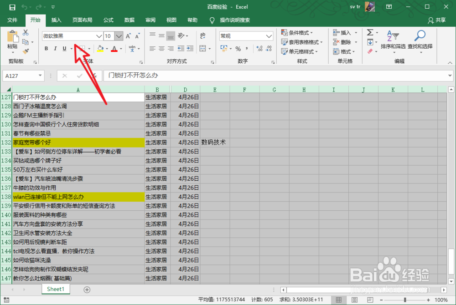Screen dimensions: 456x305
Task: Increase decimal places icon
Action: click(x=259, y=48)
